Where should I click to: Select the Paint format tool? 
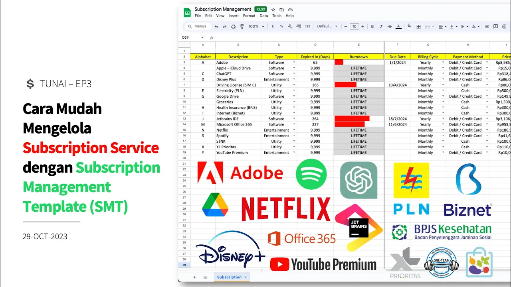[x=242, y=27]
